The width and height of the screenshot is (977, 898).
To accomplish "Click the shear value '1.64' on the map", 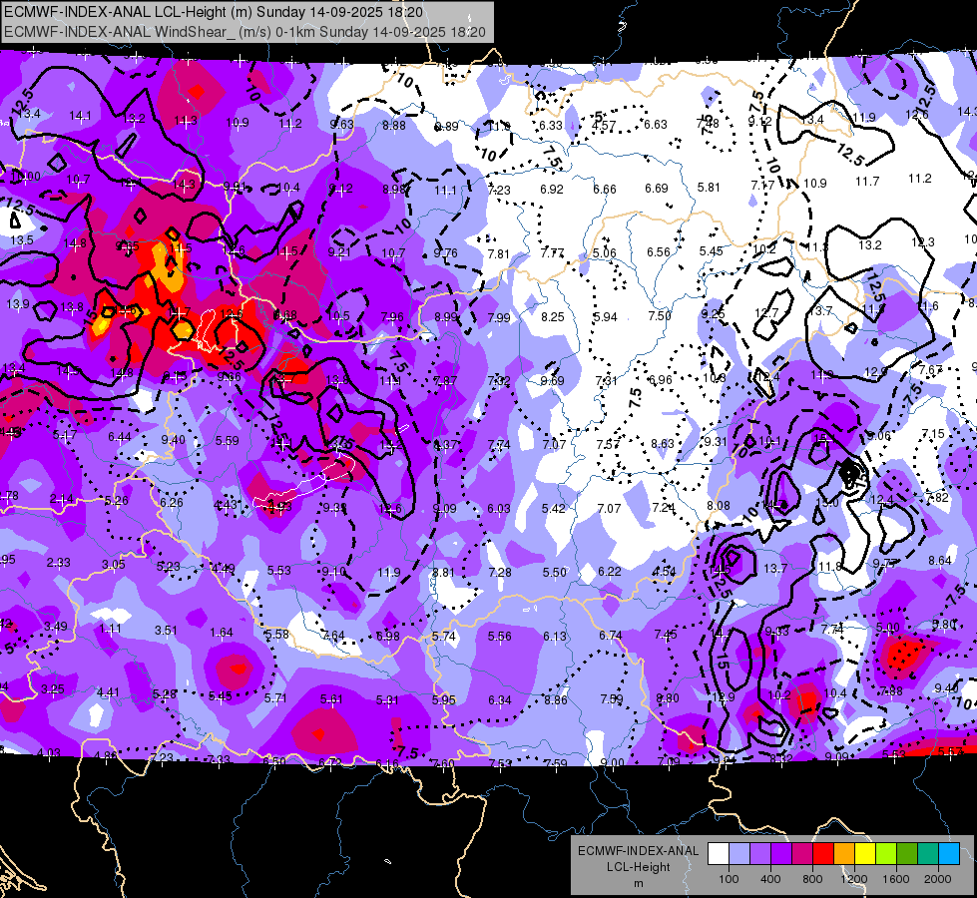I will (222, 633).
